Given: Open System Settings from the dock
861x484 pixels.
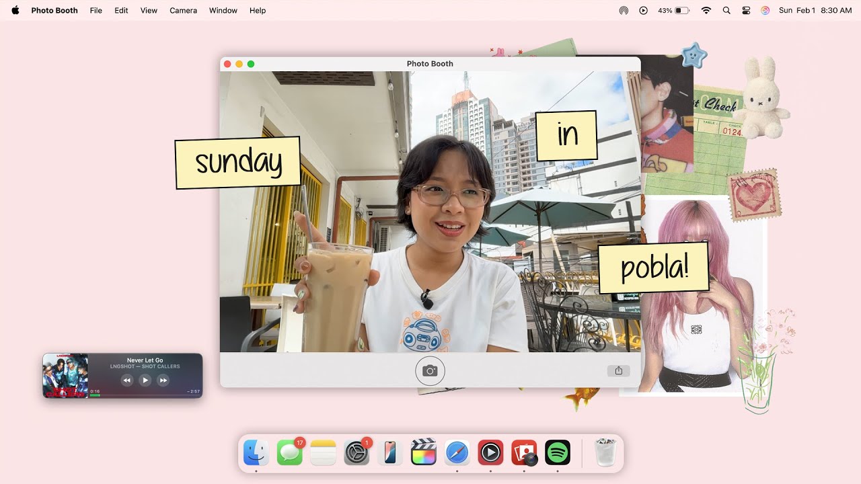Looking at the screenshot, I should point(357,452).
